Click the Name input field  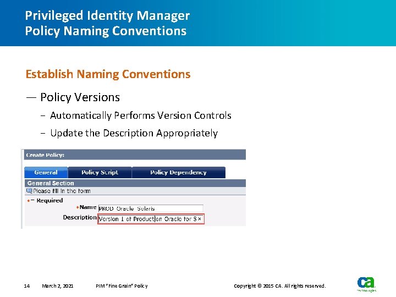151,208
